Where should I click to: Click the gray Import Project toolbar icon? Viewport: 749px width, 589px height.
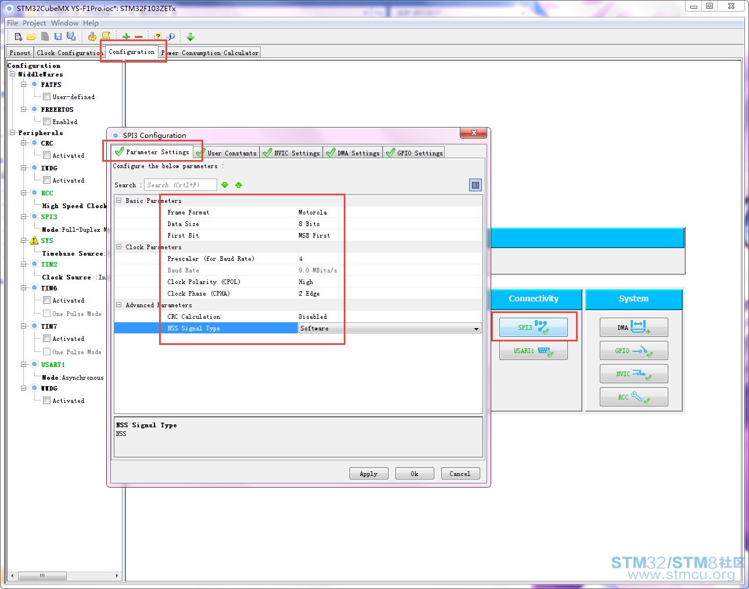click(45, 37)
